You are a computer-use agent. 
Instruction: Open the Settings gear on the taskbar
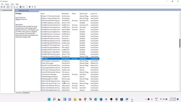117,99
